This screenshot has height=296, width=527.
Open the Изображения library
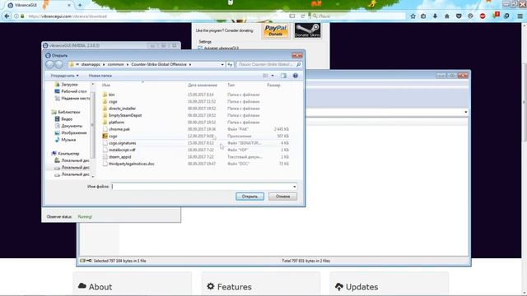(73, 133)
